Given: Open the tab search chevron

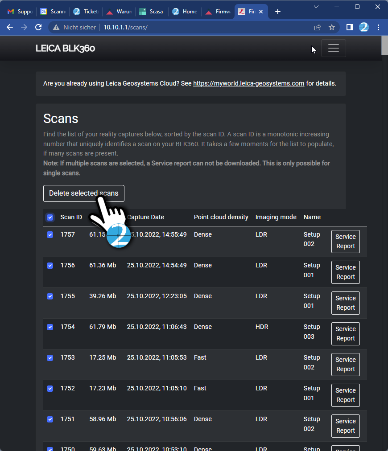Looking at the screenshot, I should [x=316, y=7].
